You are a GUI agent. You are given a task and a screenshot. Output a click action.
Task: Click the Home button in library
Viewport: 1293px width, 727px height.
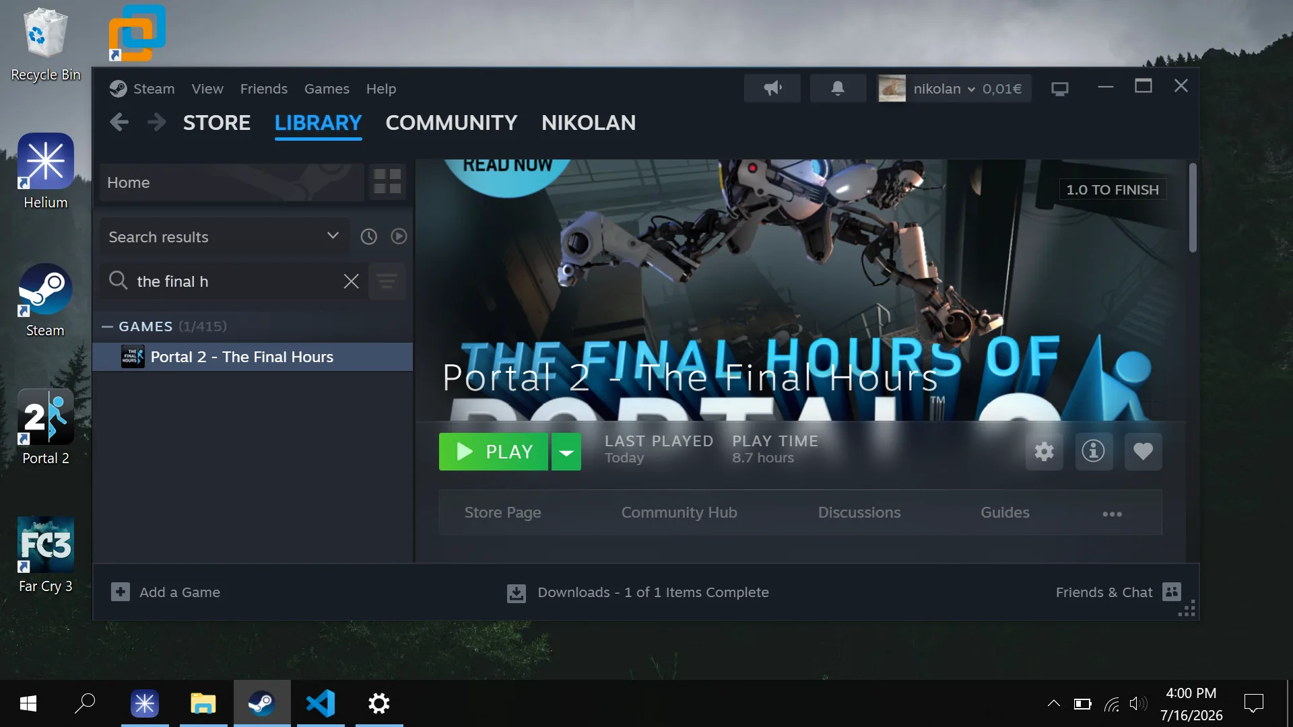click(232, 182)
